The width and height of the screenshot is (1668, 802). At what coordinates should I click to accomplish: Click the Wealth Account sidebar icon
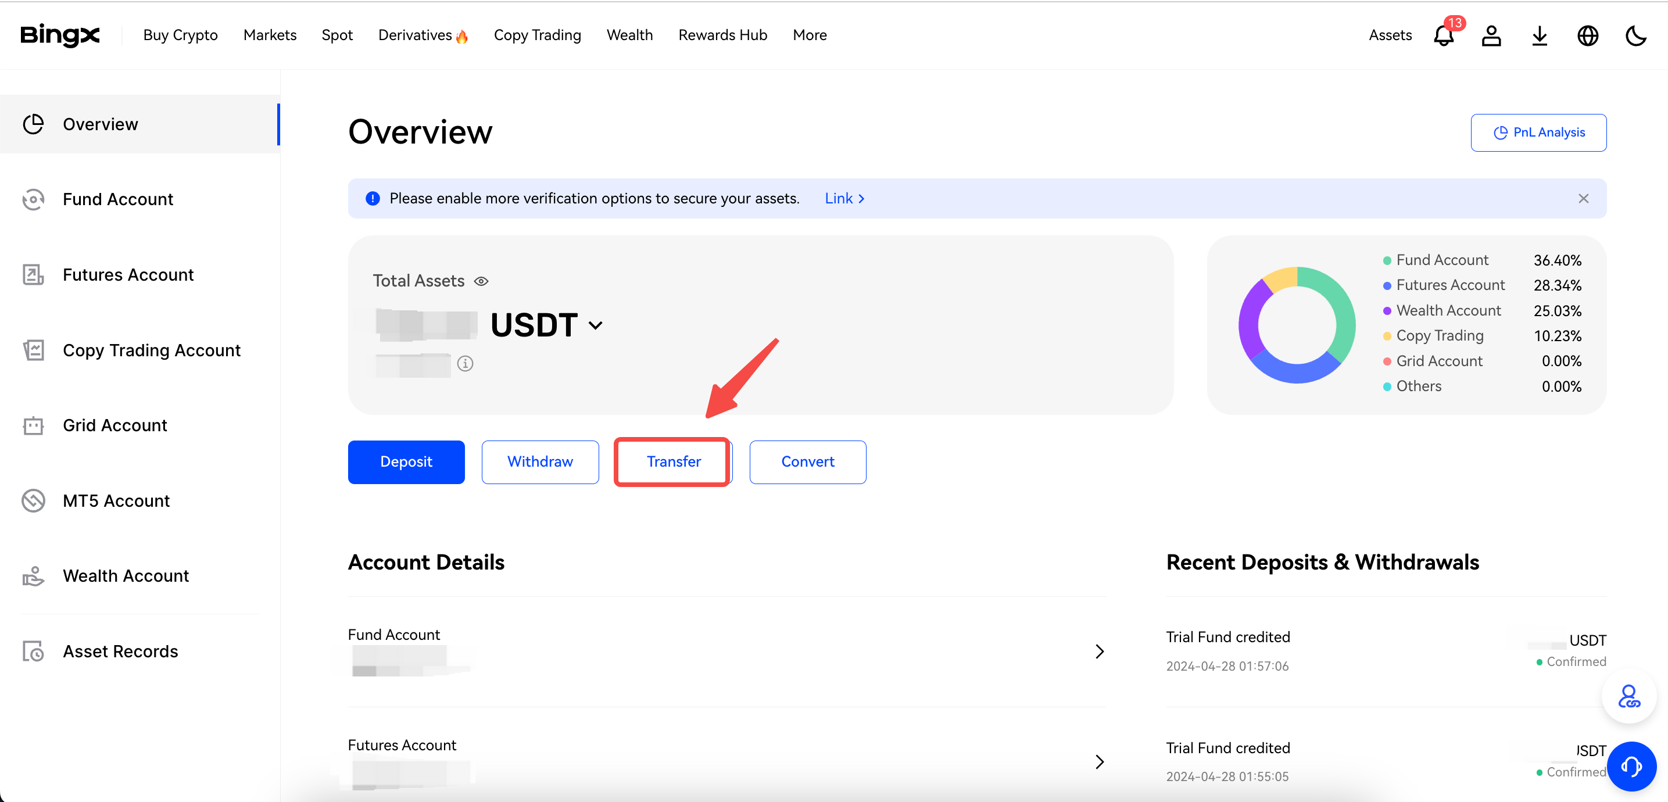click(x=33, y=576)
